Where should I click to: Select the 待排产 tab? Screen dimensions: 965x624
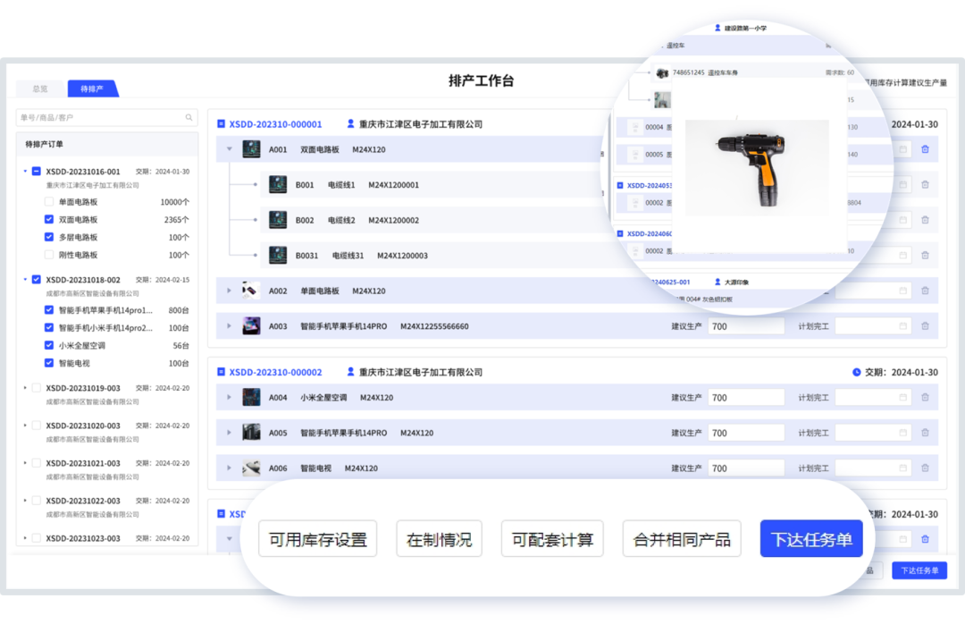pyautogui.click(x=93, y=89)
